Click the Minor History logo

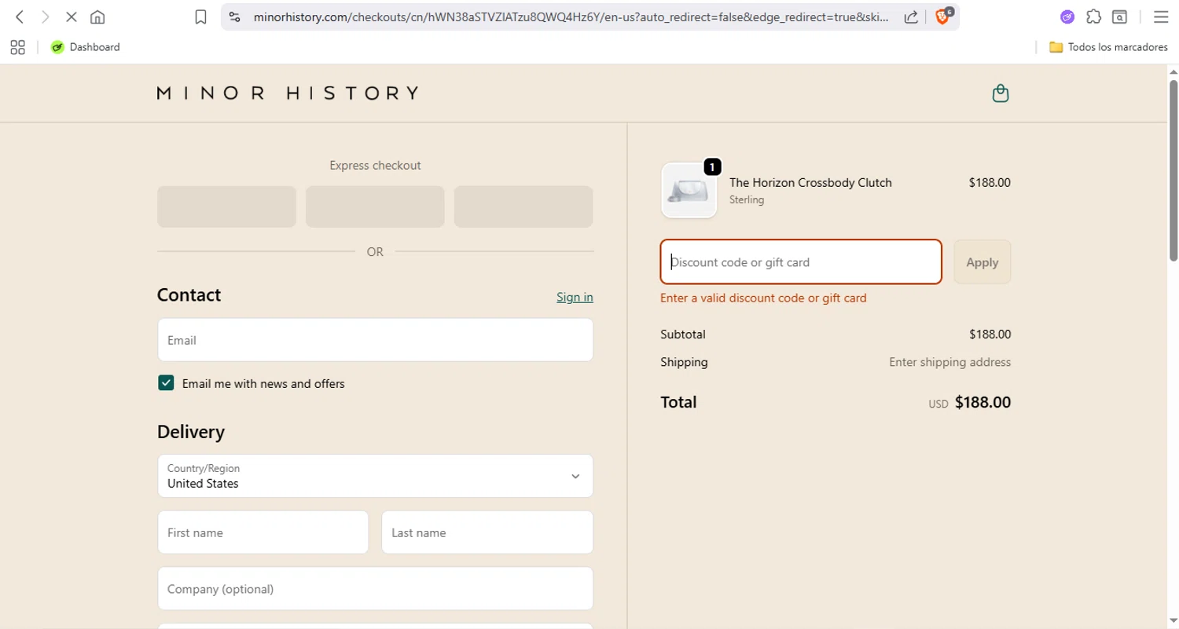288,93
